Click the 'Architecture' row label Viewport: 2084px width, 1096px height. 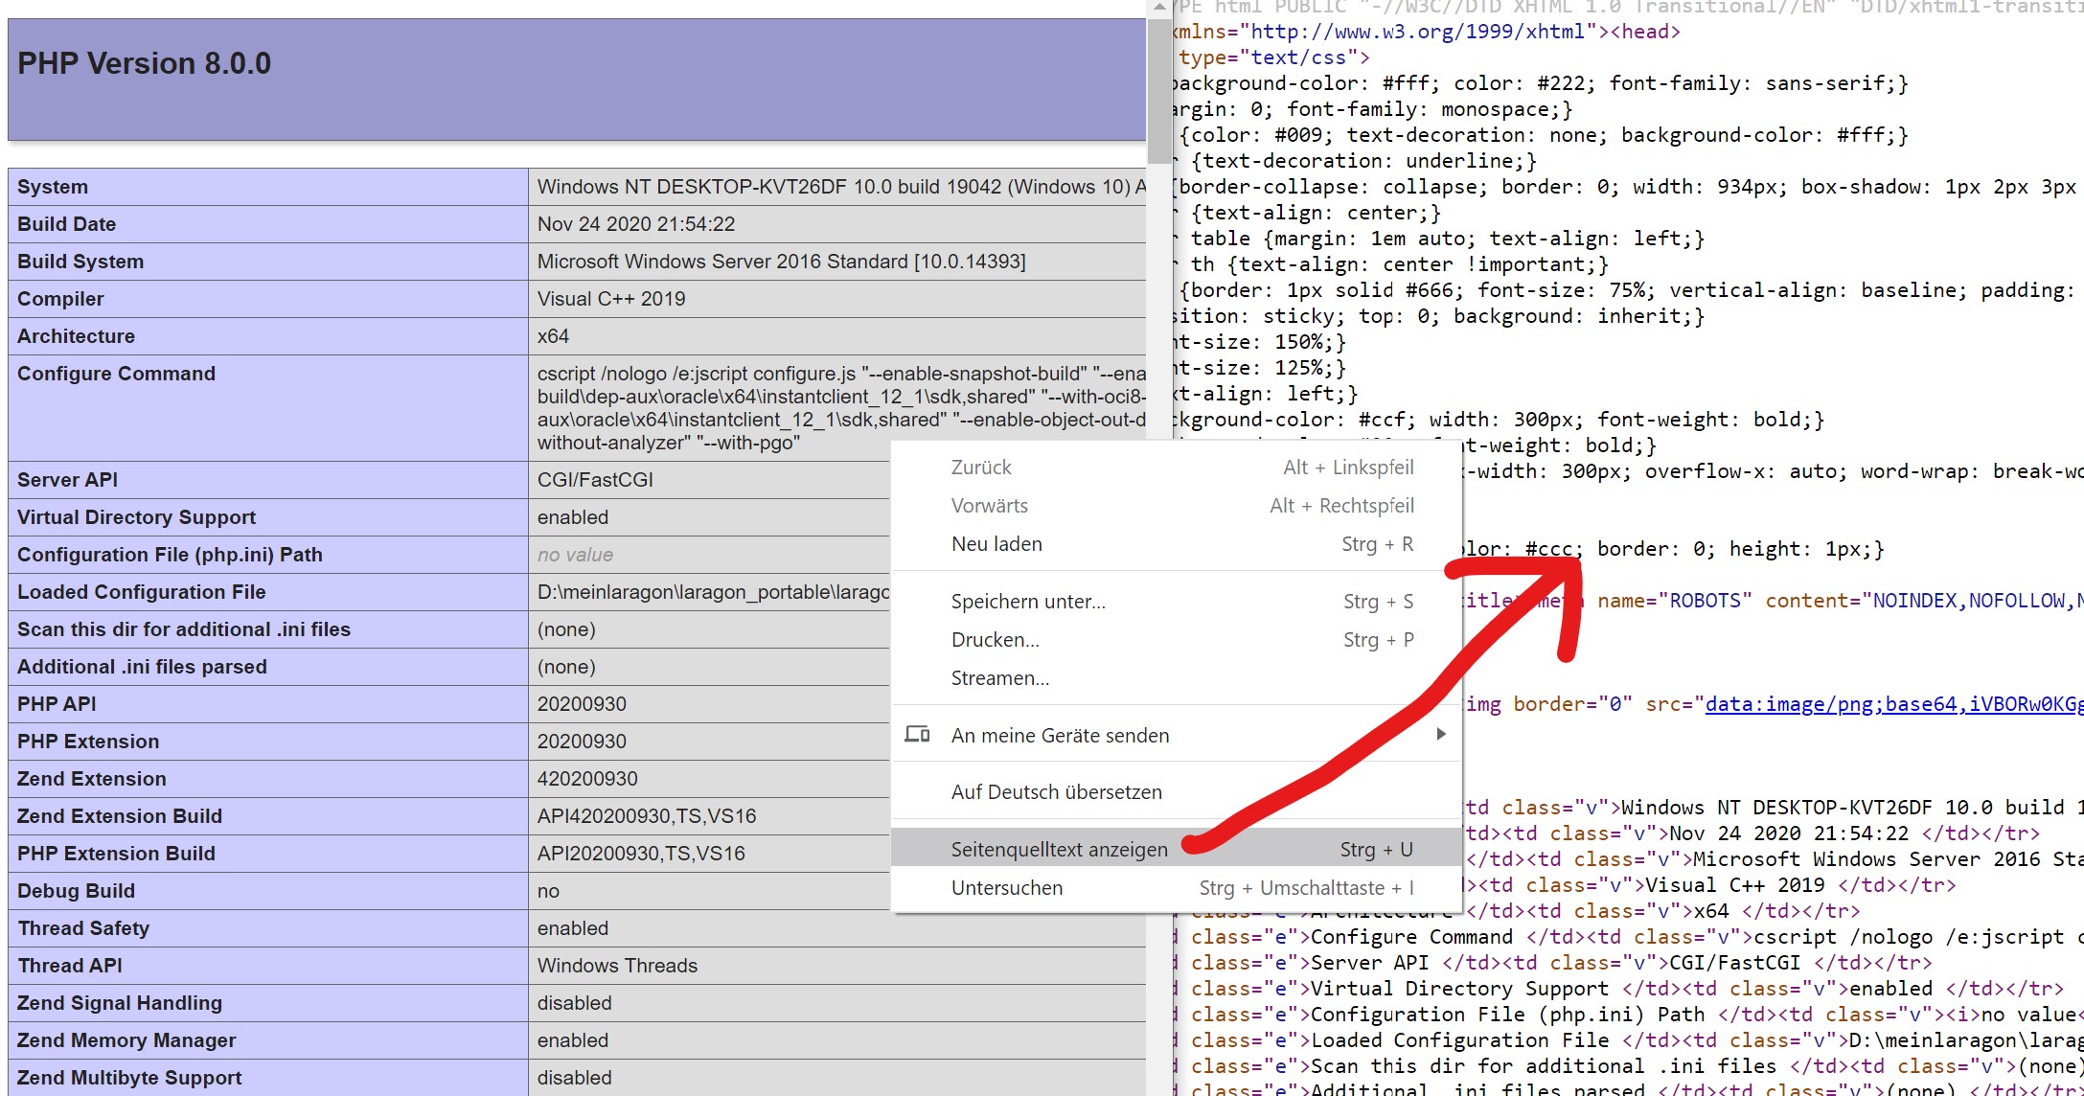77,336
